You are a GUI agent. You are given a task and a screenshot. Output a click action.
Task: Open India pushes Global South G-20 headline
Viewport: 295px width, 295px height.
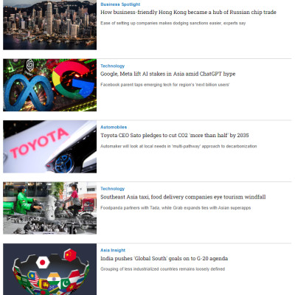pos(164,258)
